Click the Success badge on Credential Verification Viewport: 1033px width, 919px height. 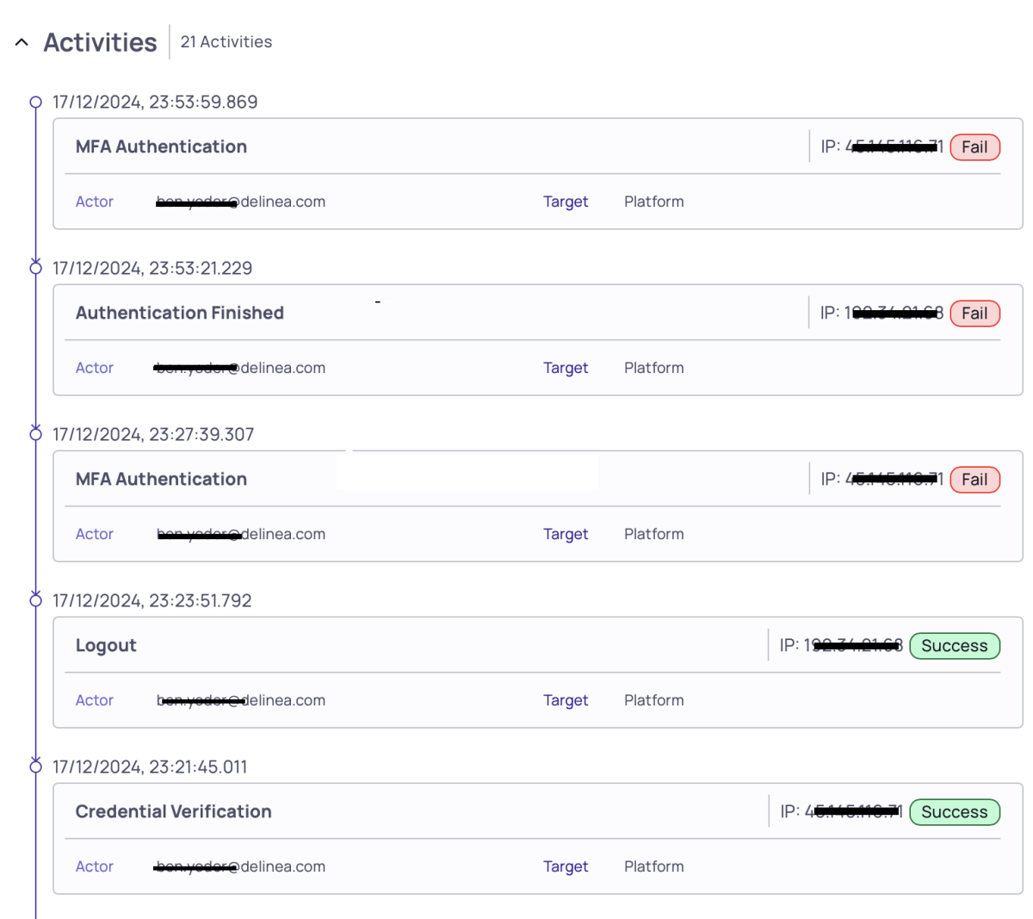pos(954,812)
